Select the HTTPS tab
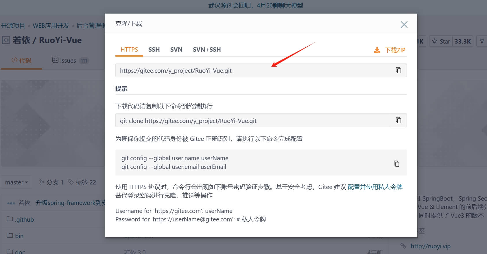 coord(129,50)
